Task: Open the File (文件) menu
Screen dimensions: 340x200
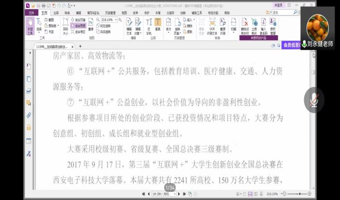Action: click(31, 13)
